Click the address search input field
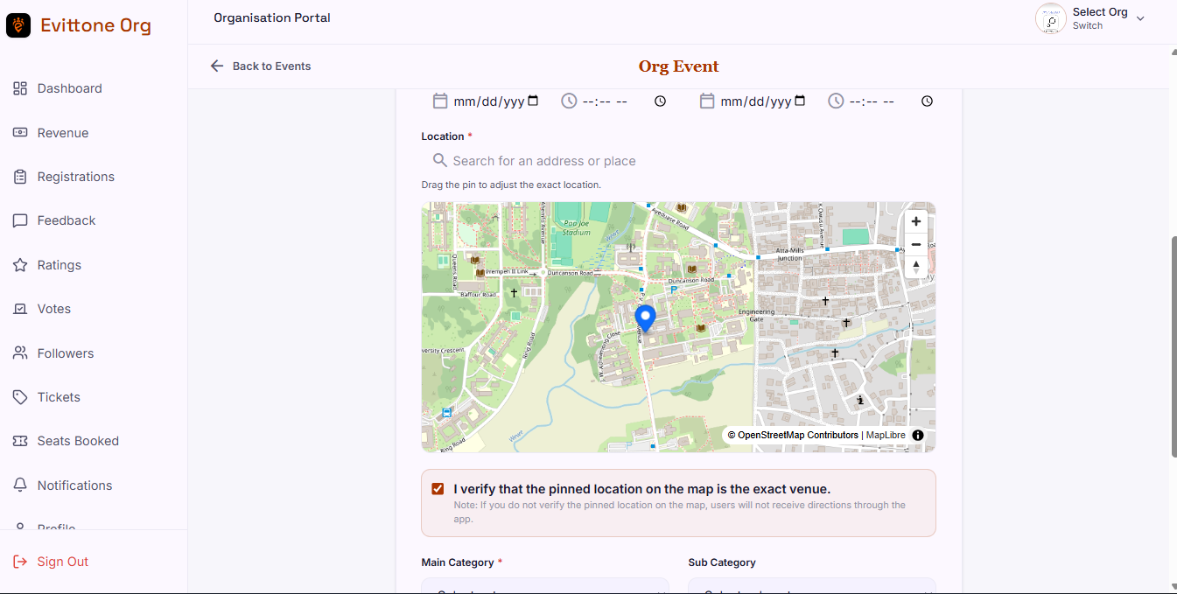1177x594 pixels. tap(678, 161)
